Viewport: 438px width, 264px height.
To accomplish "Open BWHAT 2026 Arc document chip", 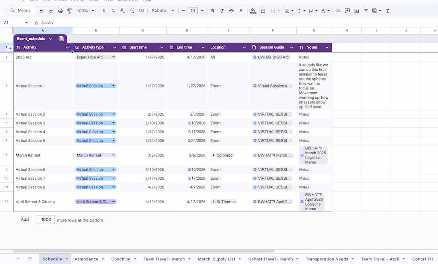I will 271,57.
